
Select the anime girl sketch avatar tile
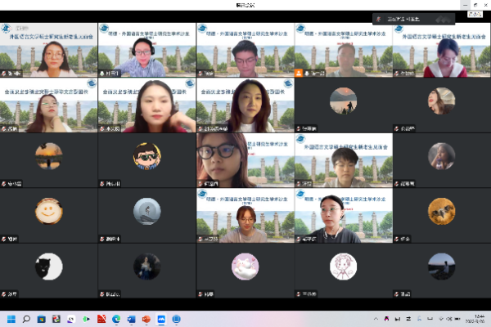pos(343,266)
